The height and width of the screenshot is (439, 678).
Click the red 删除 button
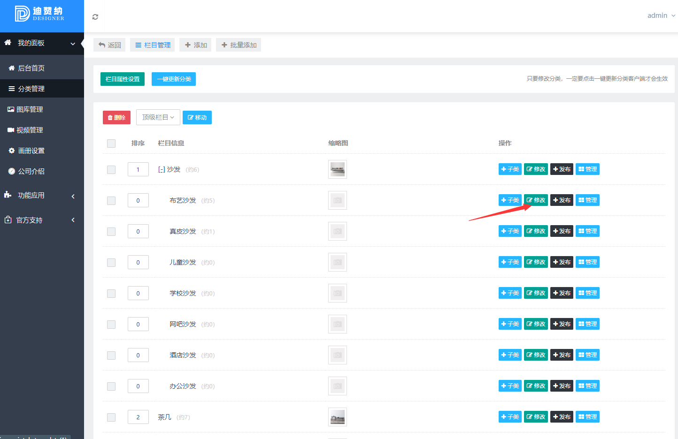click(x=116, y=117)
